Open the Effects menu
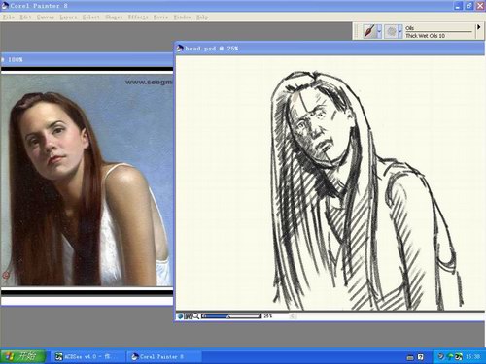486x364 pixels. 138,17
